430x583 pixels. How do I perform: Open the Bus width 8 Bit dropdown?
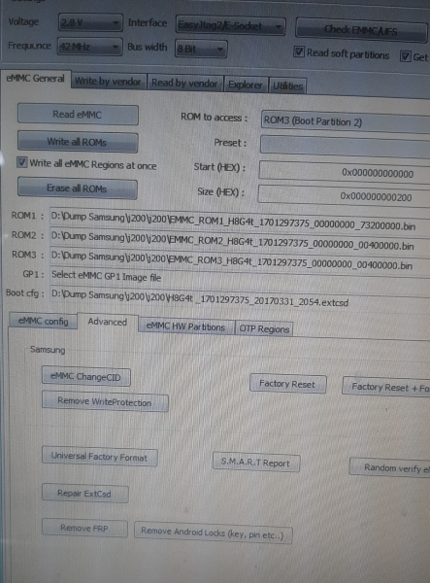[201, 49]
